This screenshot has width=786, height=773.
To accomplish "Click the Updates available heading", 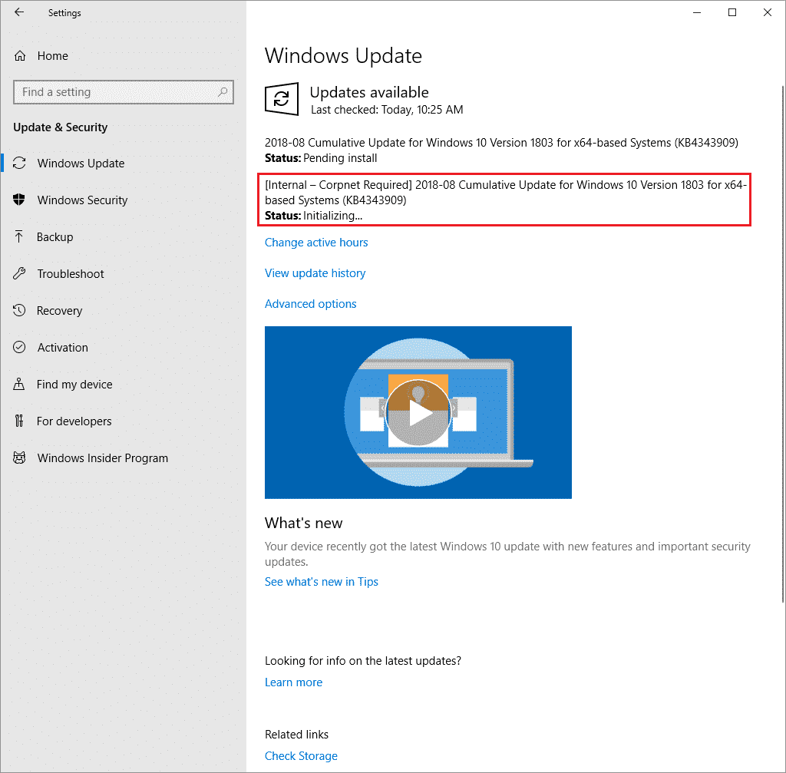I will pos(369,92).
